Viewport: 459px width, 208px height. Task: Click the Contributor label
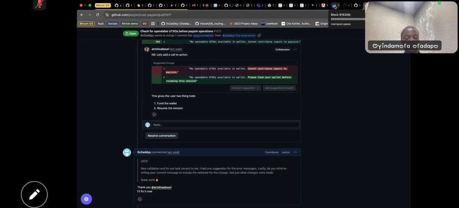pos(272,152)
